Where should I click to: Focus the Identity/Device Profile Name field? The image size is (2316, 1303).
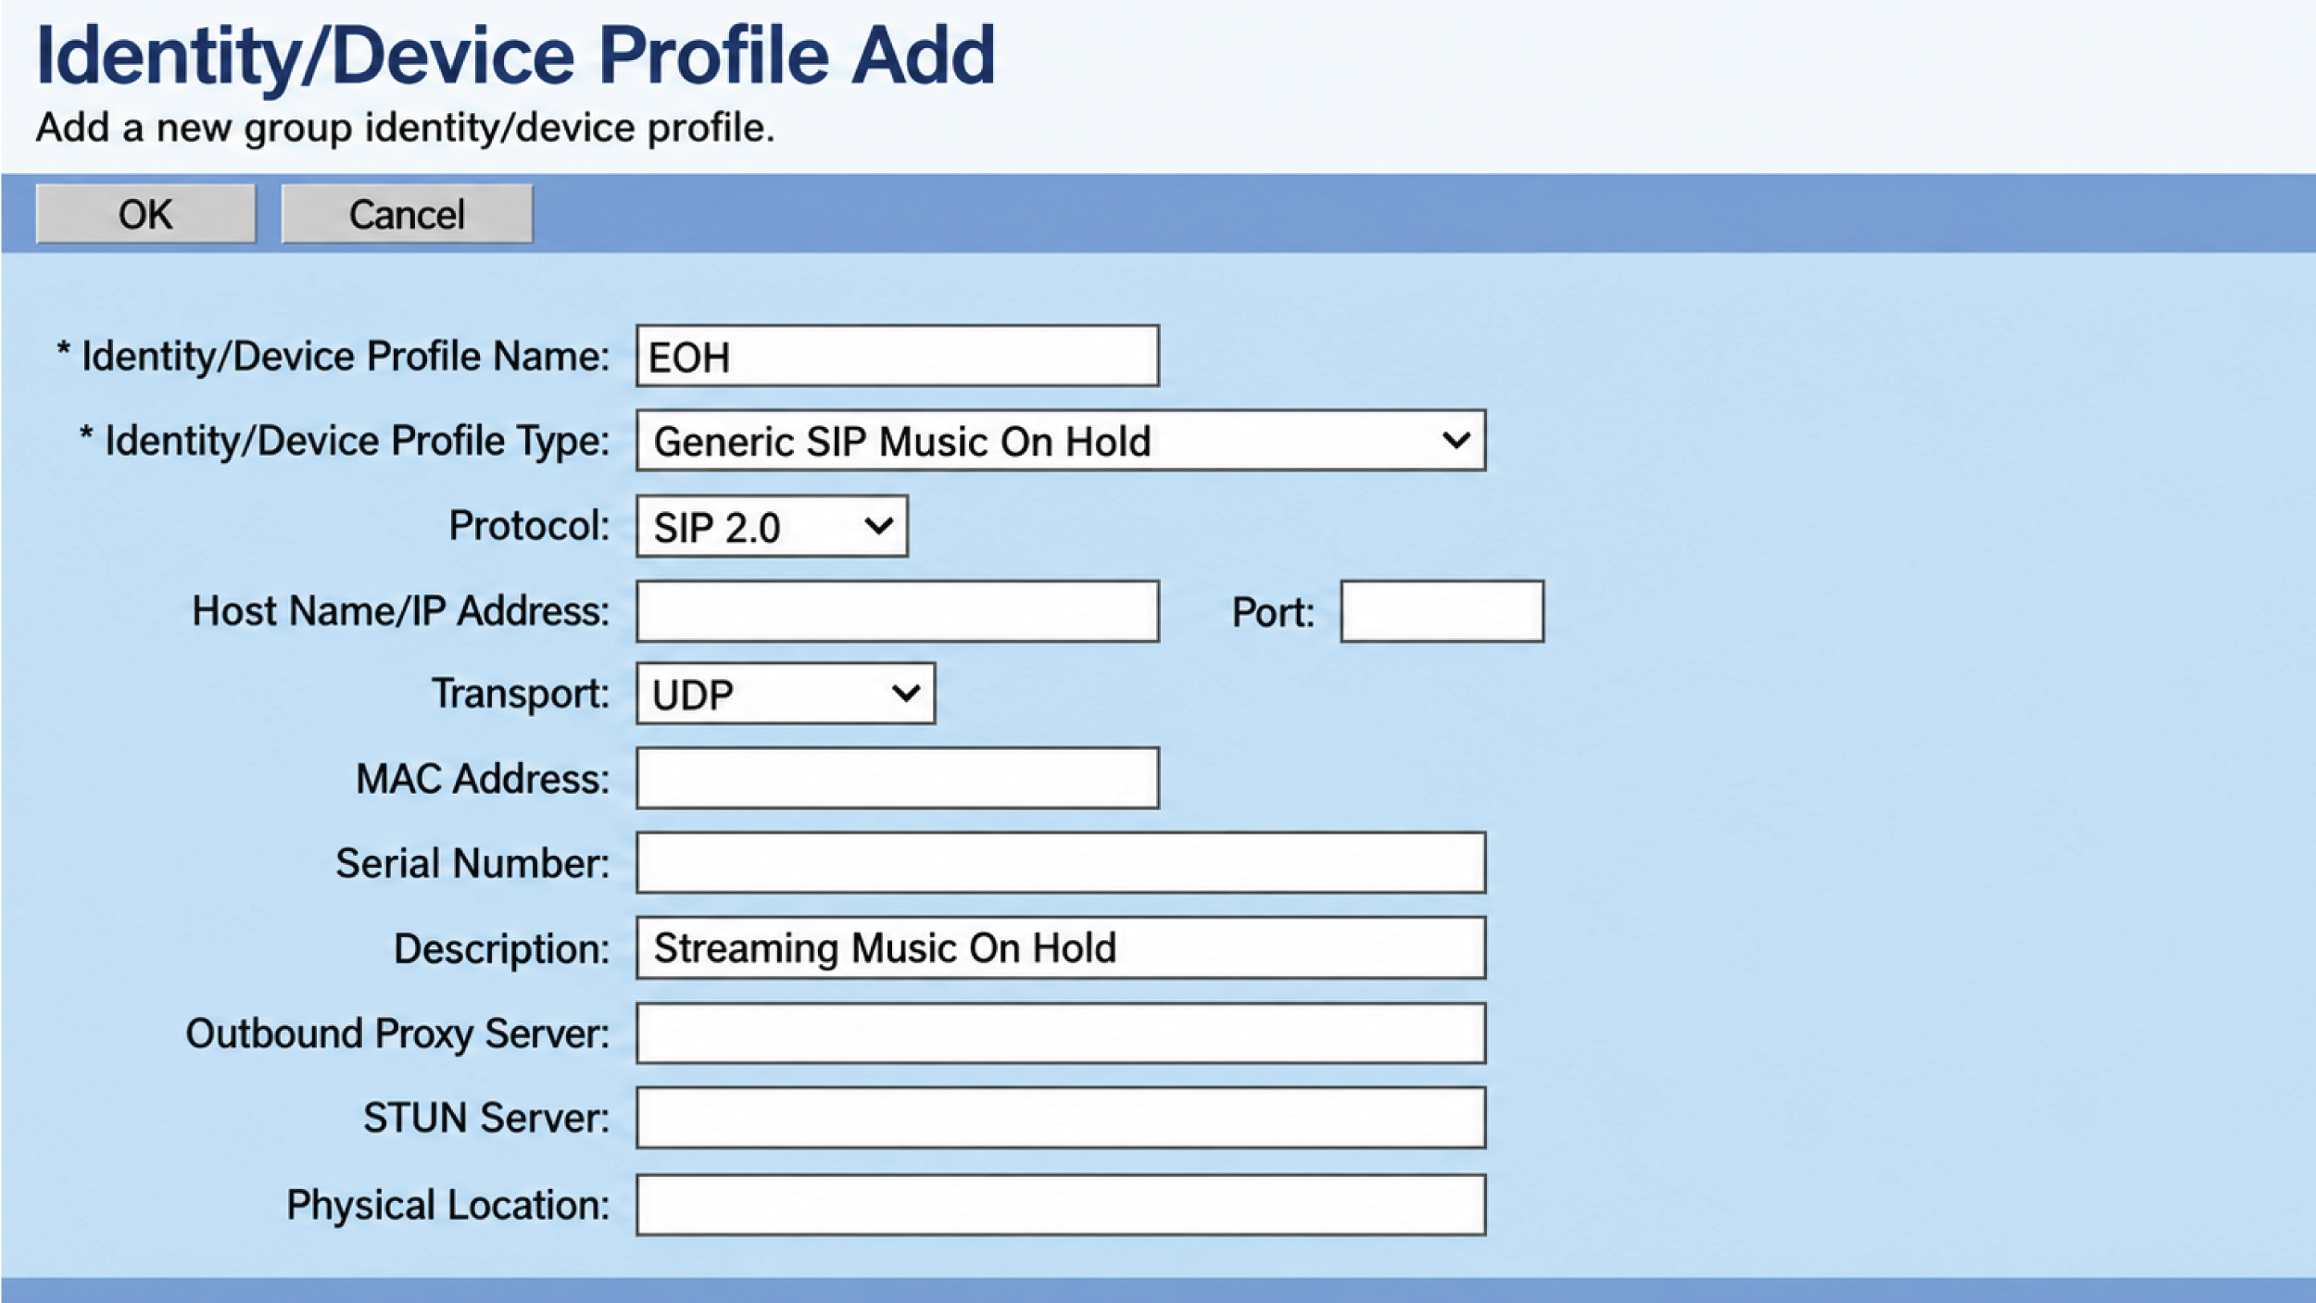click(x=897, y=356)
